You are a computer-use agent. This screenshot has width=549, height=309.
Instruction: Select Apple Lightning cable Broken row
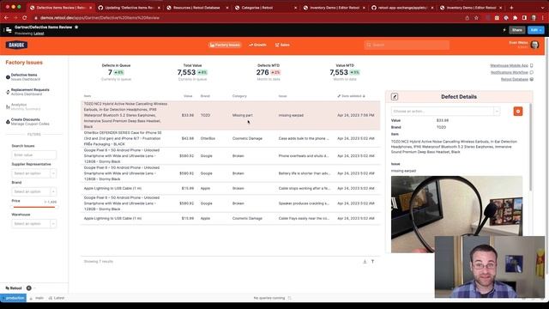pyautogui.click(x=231, y=189)
